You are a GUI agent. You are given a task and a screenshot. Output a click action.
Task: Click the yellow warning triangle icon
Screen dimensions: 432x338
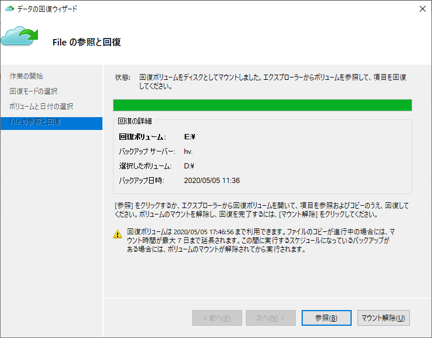click(x=118, y=234)
